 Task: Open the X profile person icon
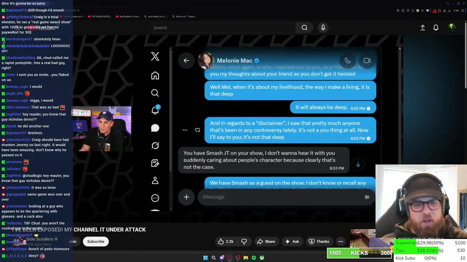coord(155,180)
